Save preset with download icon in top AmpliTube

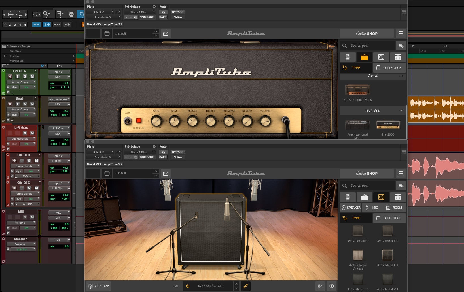click(166, 33)
